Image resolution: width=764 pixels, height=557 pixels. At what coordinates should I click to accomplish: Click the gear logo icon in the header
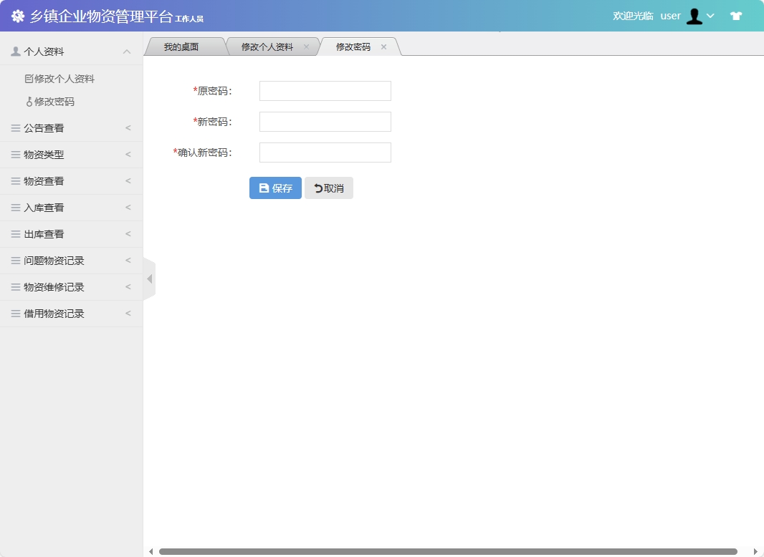point(17,15)
